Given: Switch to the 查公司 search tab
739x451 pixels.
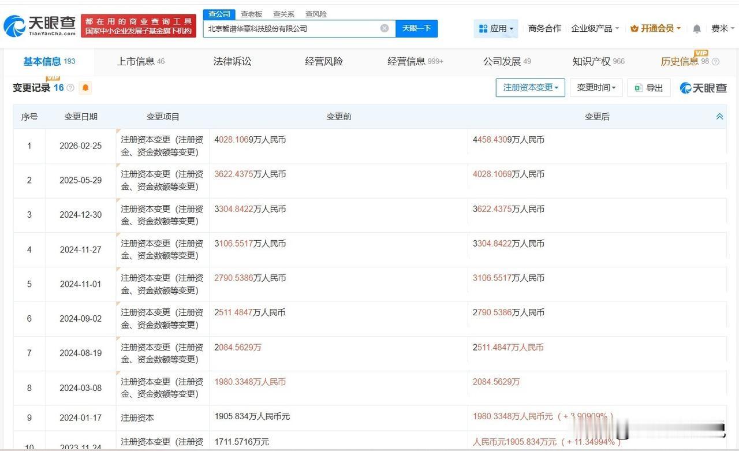Looking at the screenshot, I should point(219,14).
